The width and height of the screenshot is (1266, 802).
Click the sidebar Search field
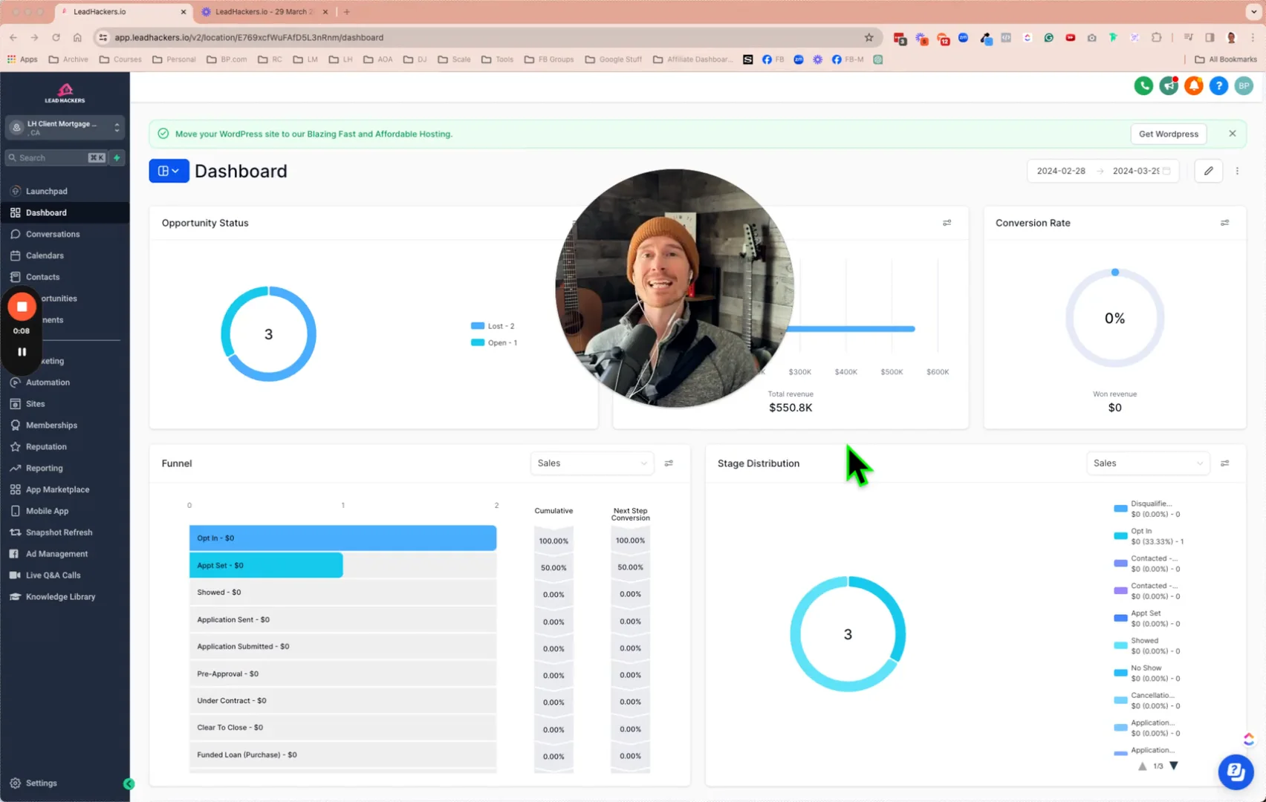[x=56, y=157]
